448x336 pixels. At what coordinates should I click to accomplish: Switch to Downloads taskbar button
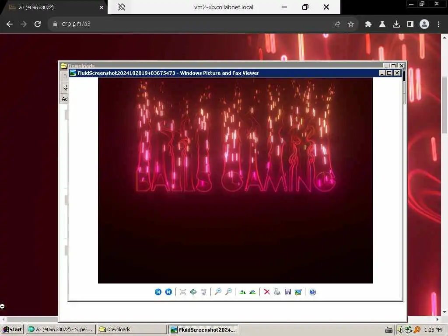pos(131,329)
